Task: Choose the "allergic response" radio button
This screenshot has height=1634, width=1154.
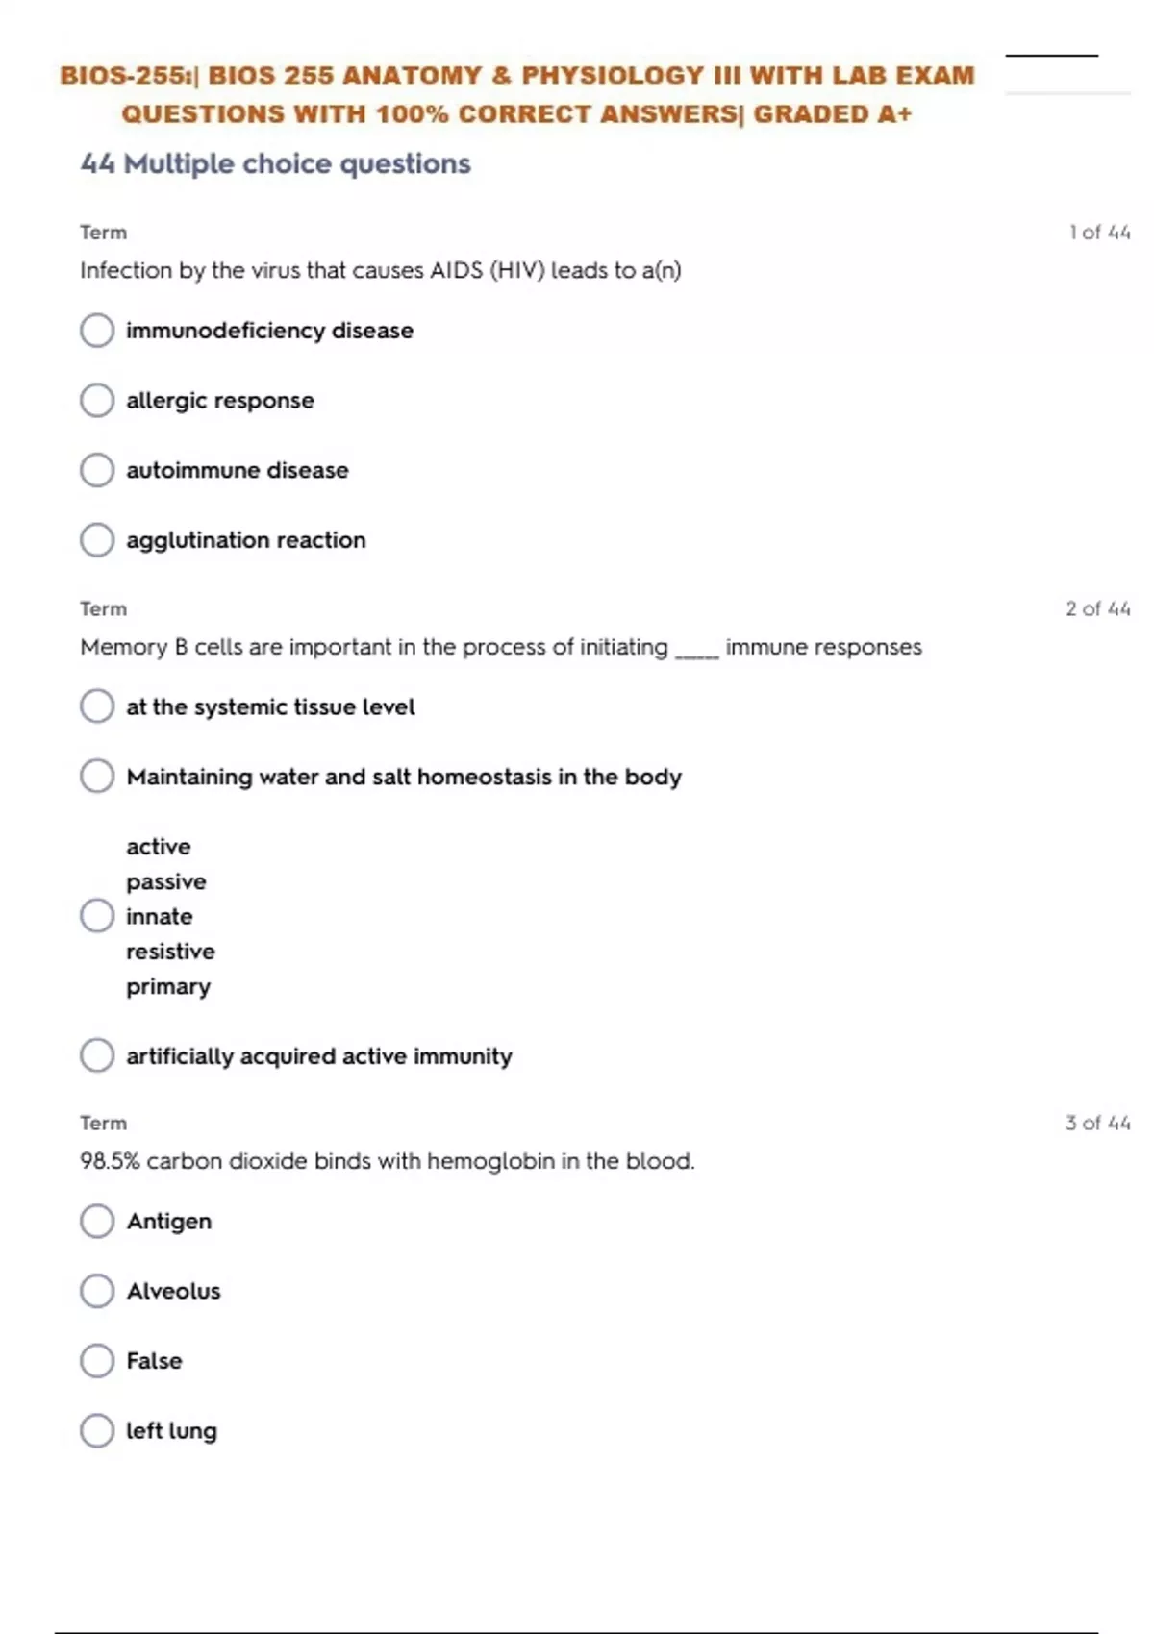Action: [97, 401]
